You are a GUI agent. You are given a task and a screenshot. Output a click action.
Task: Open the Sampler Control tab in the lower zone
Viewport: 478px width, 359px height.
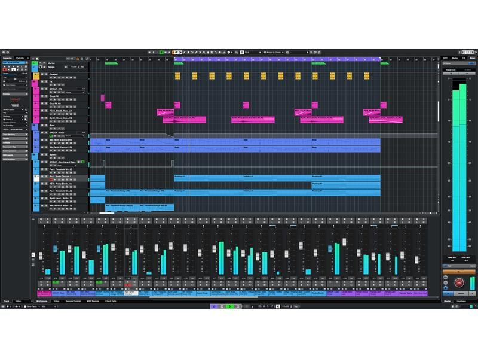tap(73, 302)
